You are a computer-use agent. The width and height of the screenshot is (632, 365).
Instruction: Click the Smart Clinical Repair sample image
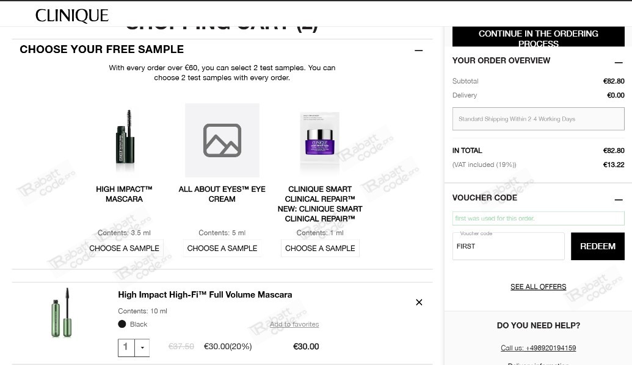[x=319, y=141]
